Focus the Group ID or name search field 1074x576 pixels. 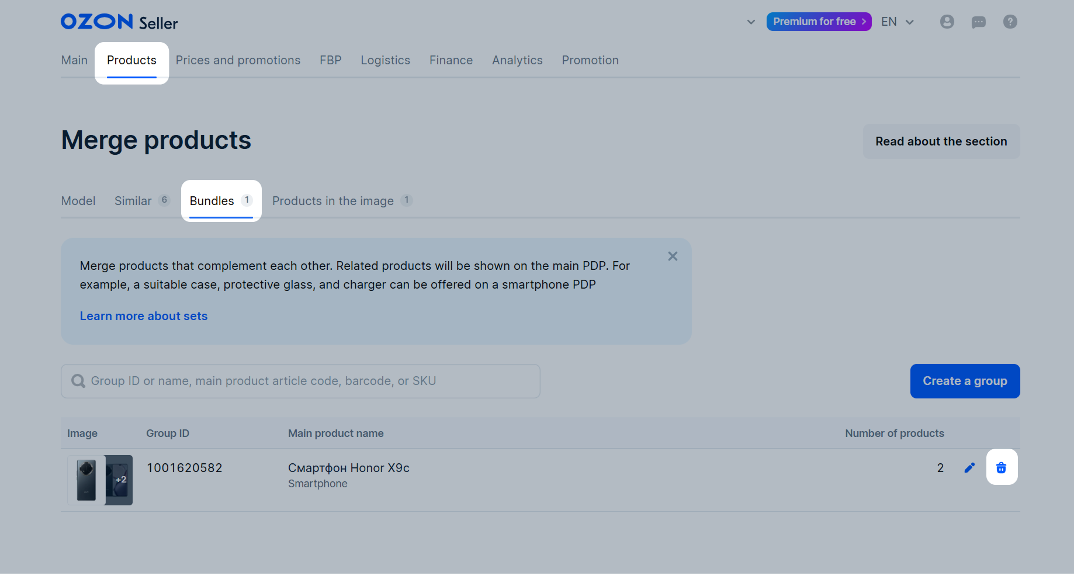pyautogui.click(x=300, y=381)
